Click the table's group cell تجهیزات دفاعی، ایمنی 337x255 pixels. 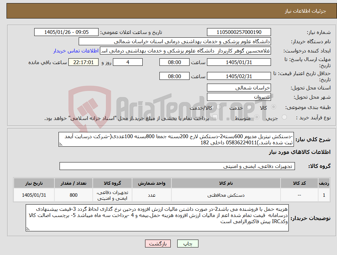coord(112,195)
